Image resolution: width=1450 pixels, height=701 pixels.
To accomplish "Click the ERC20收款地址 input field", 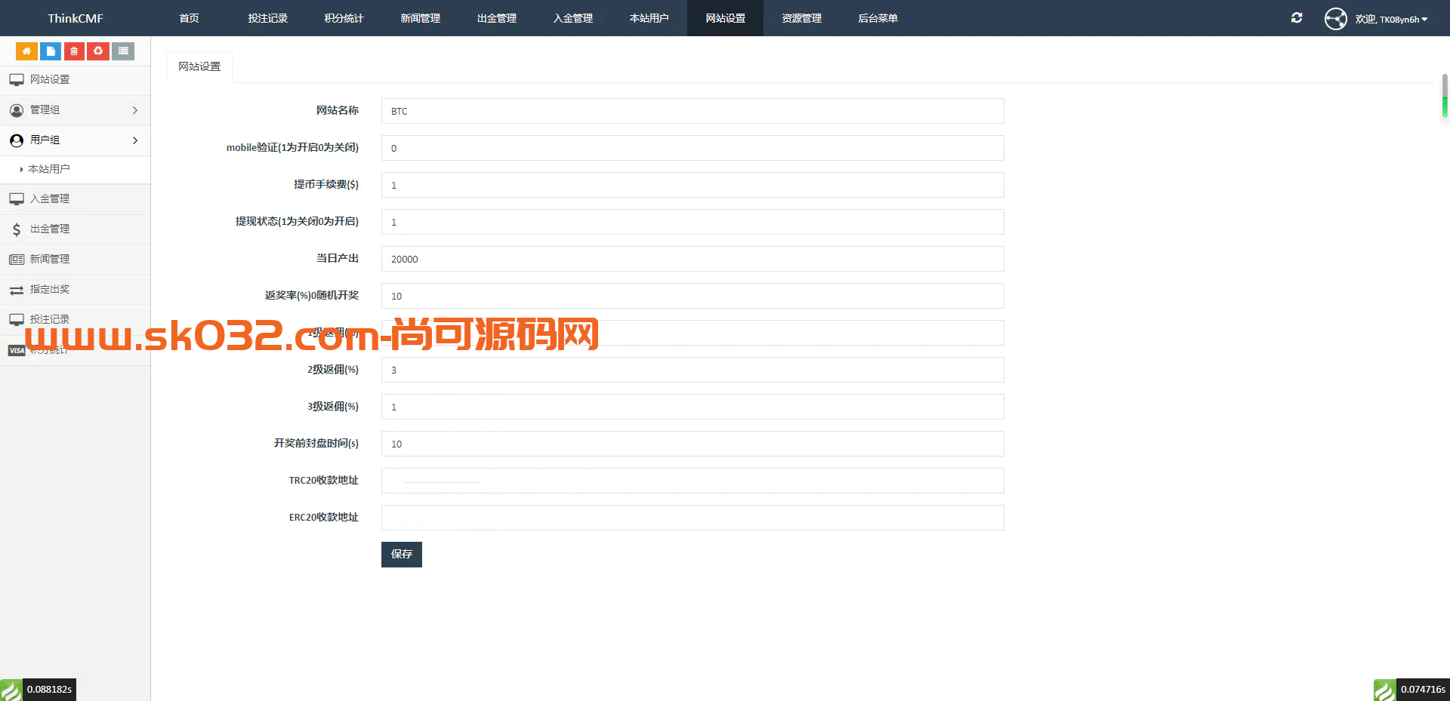I will (x=693, y=518).
